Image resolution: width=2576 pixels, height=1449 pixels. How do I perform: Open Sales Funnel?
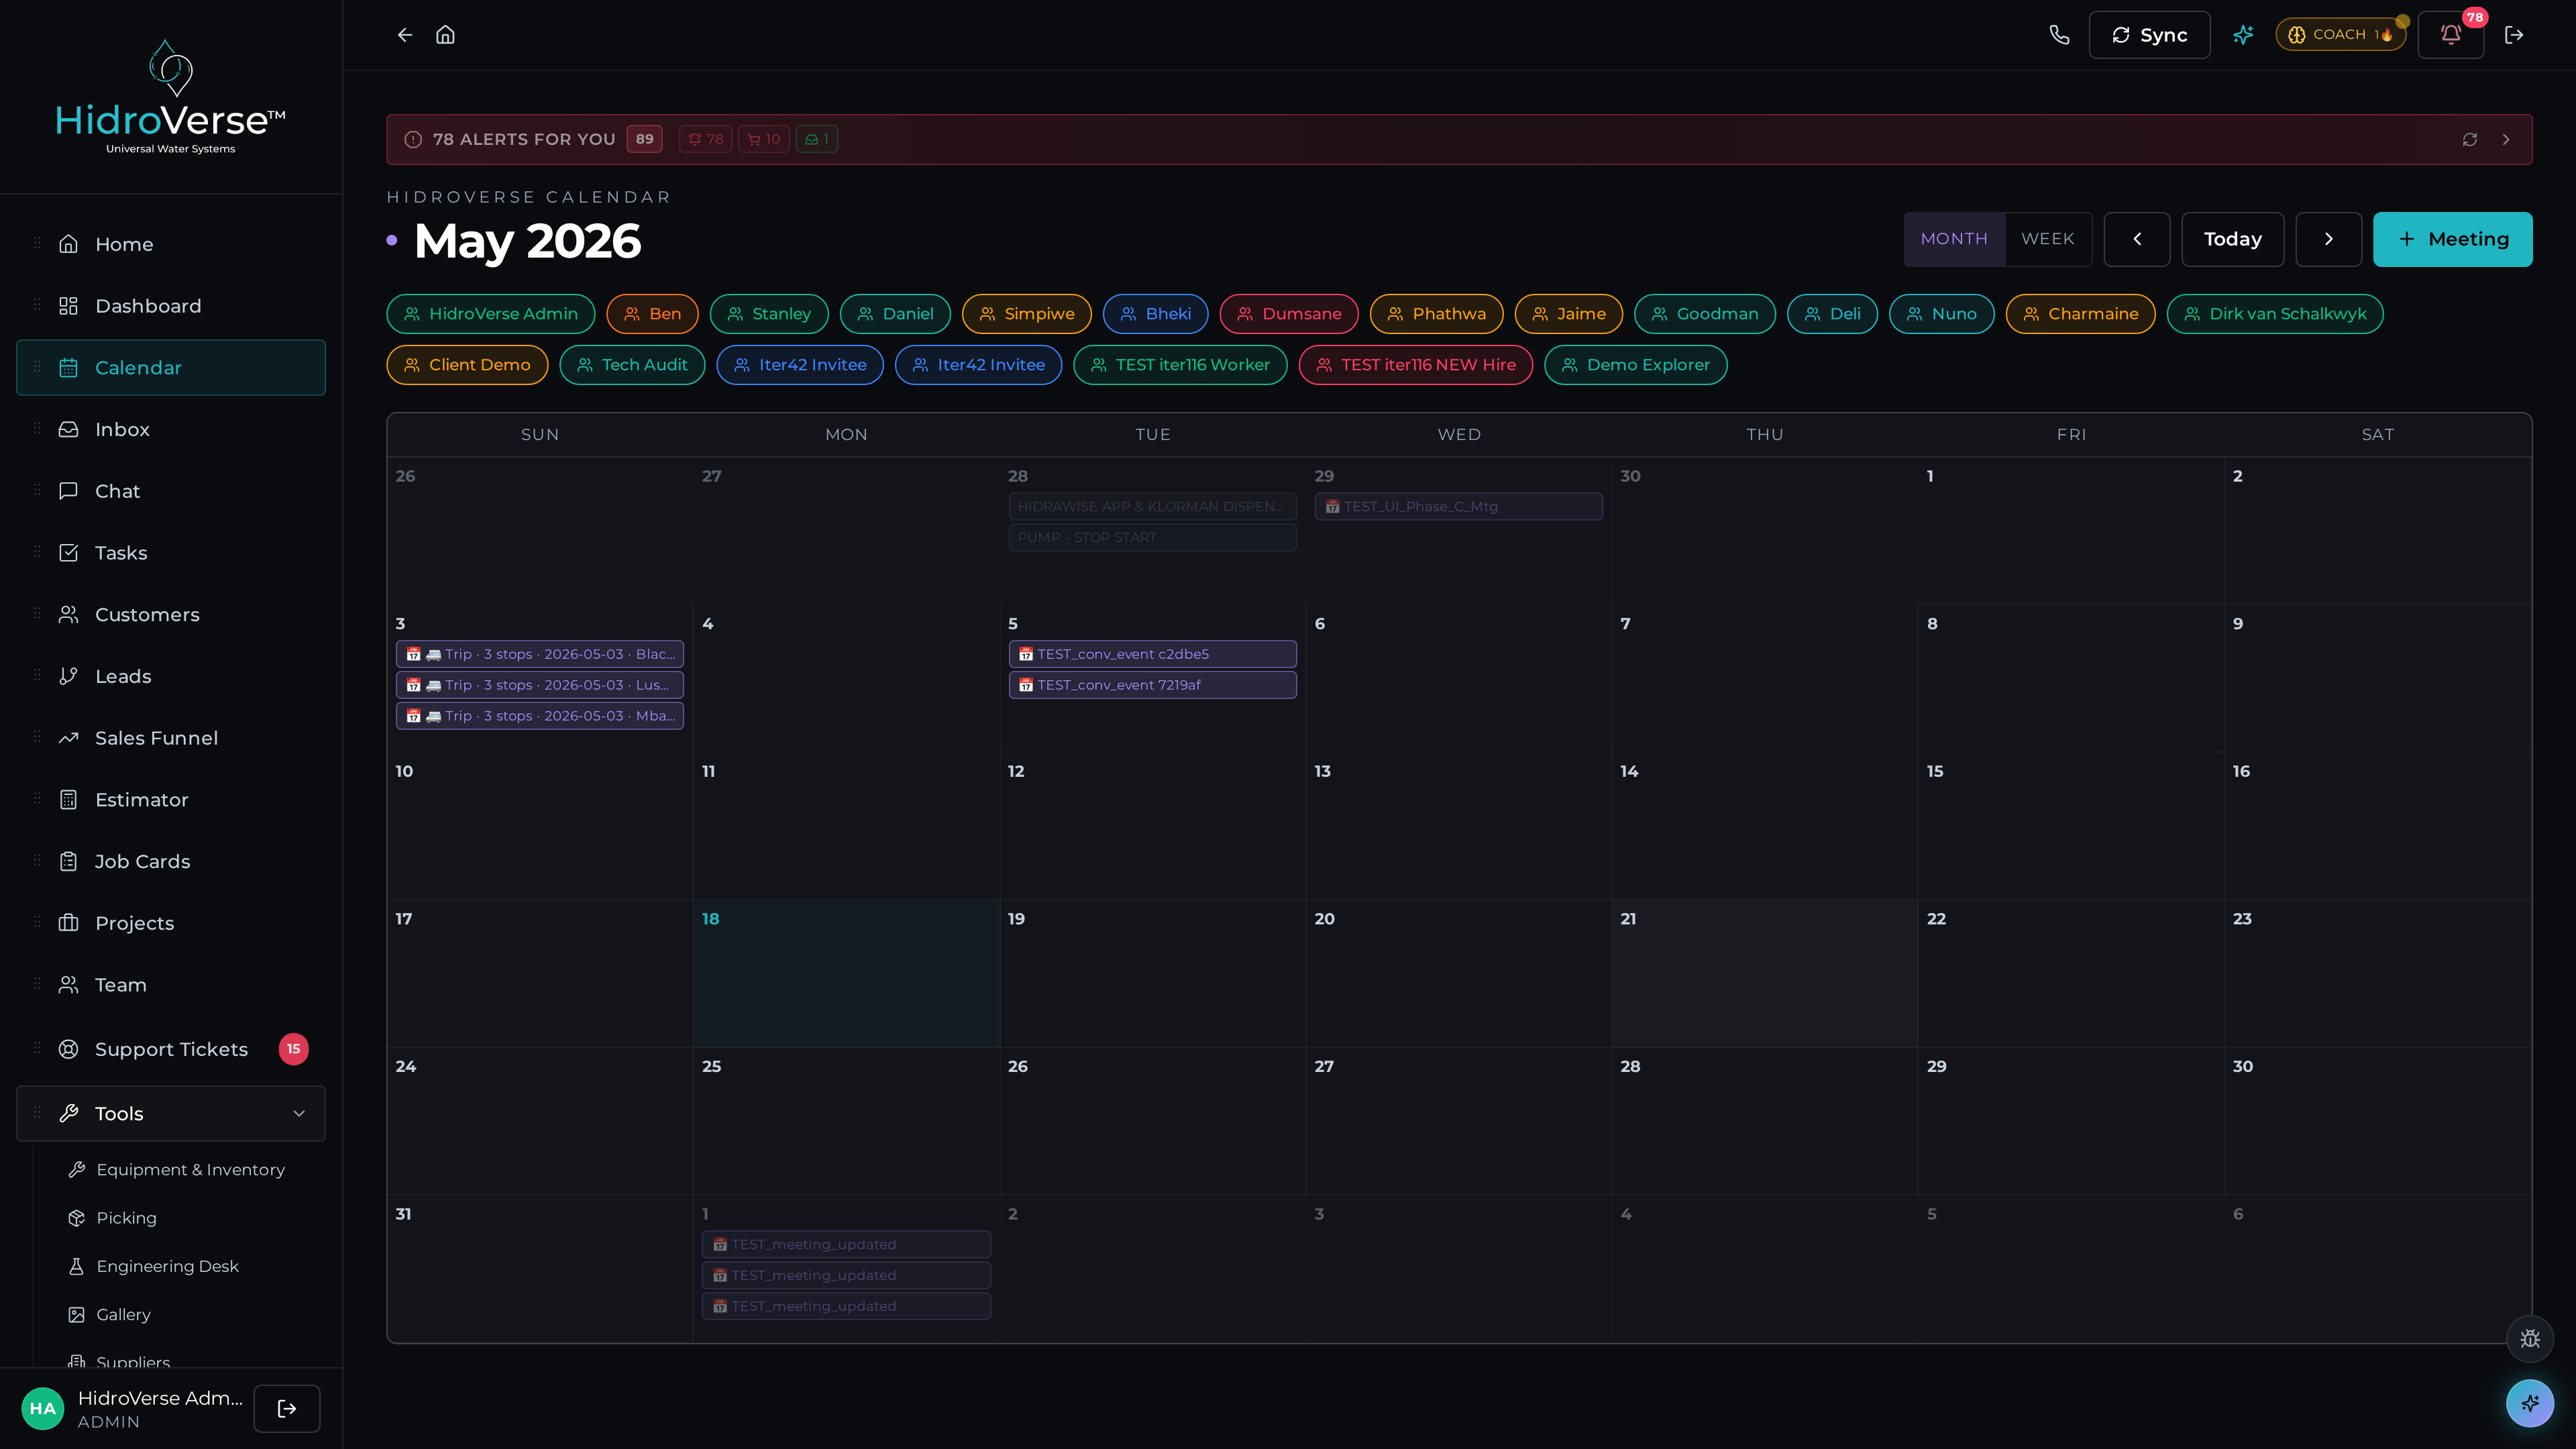[x=171, y=738]
